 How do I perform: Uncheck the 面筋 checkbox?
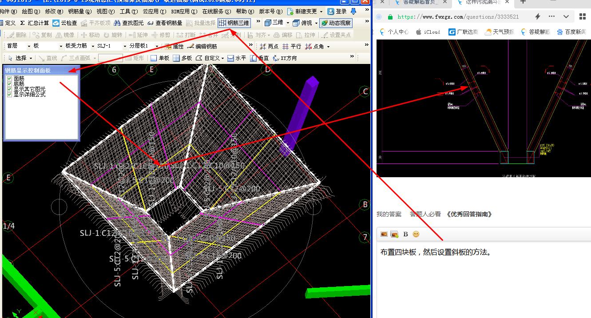coord(9,79)
